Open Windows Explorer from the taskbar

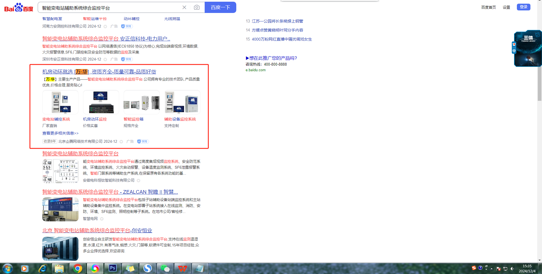click(x=59, y=269)
